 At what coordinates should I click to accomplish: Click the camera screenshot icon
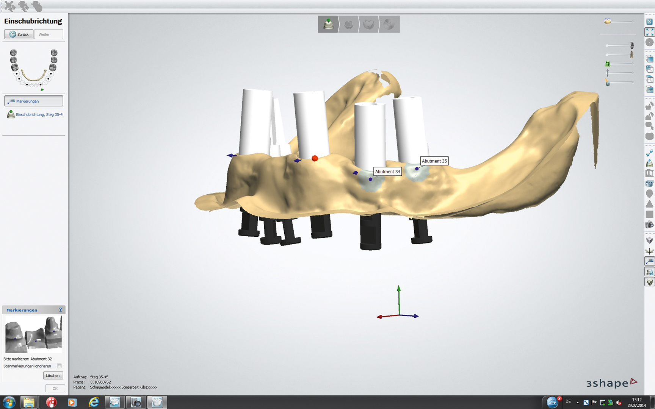[649, 225]
